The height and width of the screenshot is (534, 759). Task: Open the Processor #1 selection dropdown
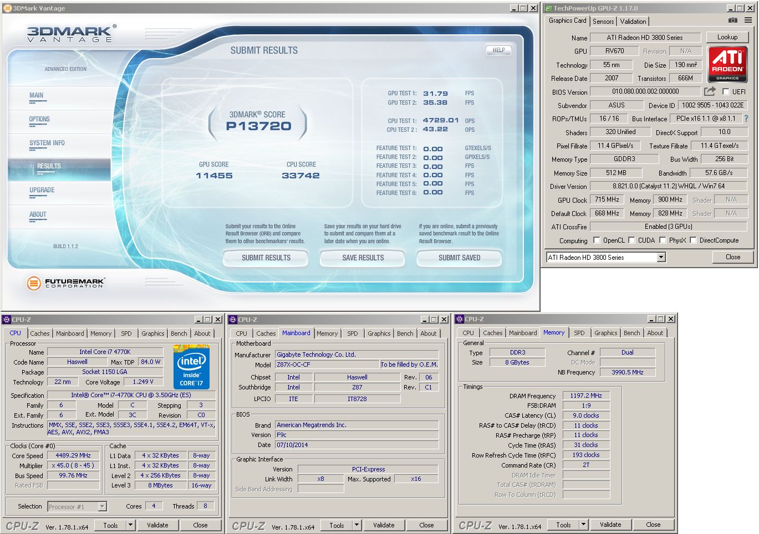point(102,507)
